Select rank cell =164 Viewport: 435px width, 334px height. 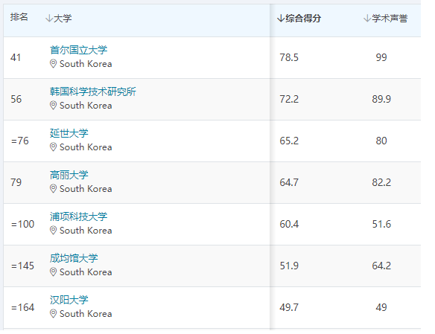click(x=22, y=307)
